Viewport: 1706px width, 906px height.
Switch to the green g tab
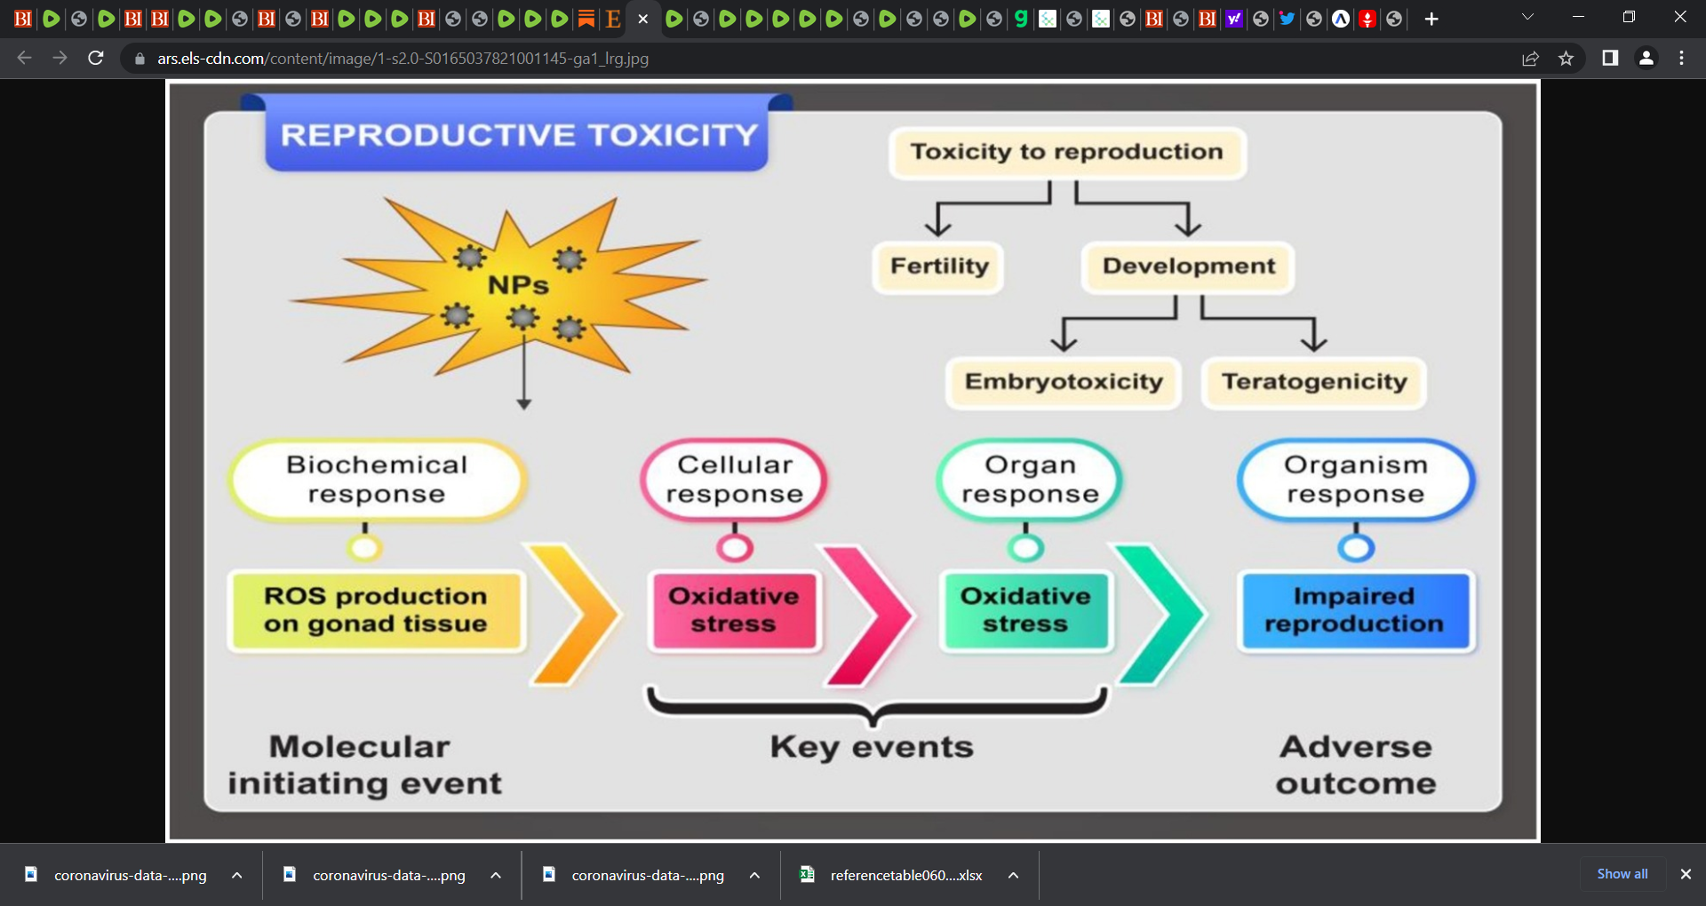tap(1021, 19)
